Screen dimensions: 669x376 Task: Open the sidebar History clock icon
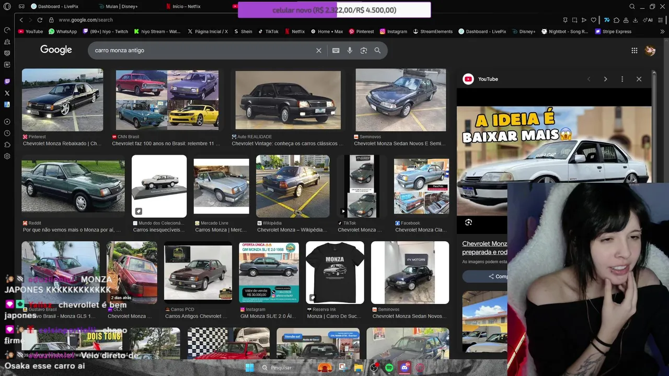[x=7, y=133]
